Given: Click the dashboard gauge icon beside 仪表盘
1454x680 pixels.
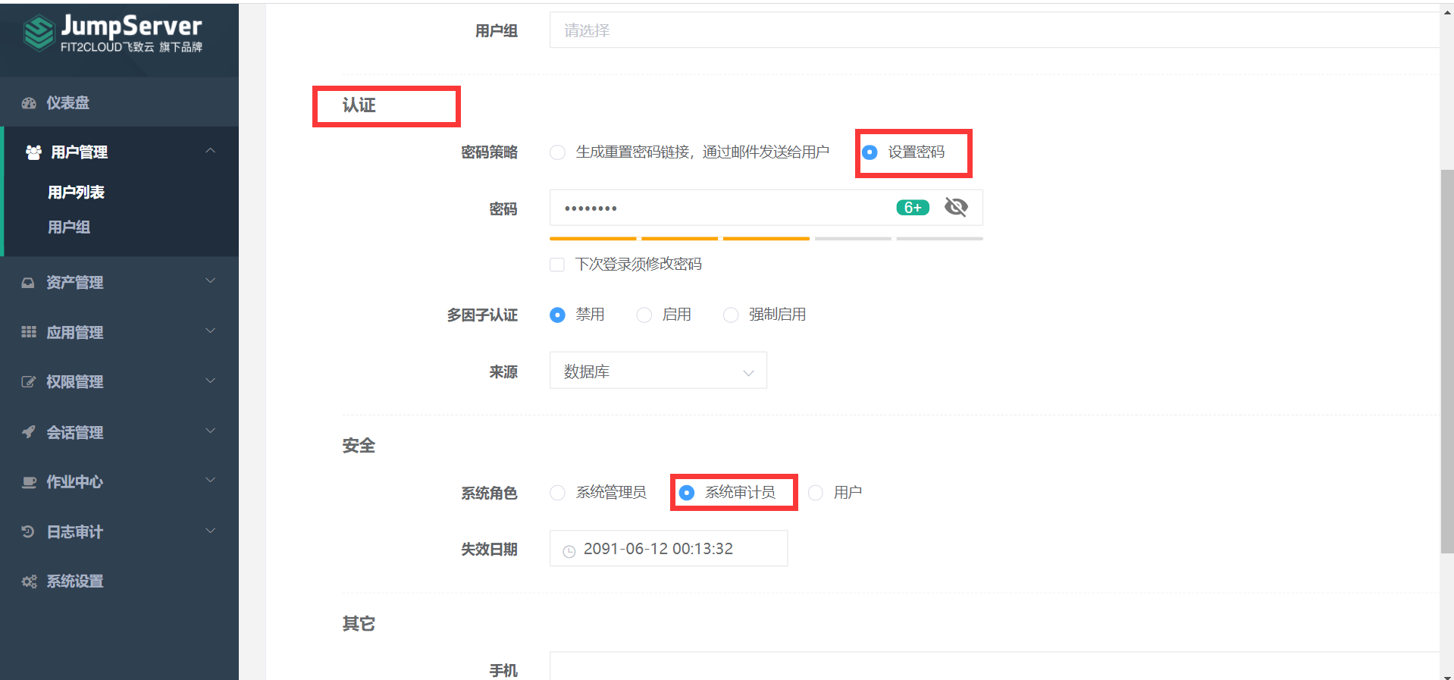Looking at the screenshot, I should click(29, 103).
